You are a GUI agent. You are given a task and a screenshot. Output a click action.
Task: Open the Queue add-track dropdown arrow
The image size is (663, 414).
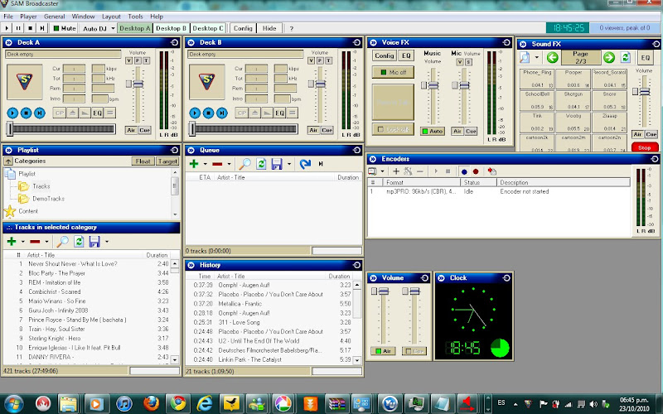pos(205,164)
